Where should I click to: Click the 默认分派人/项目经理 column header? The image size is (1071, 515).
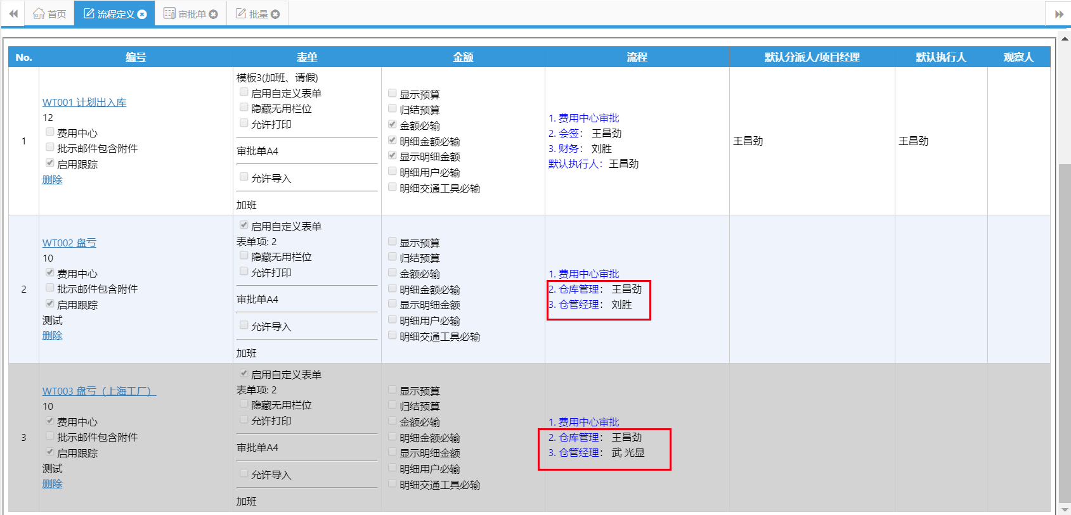click(x=812, y=57)
